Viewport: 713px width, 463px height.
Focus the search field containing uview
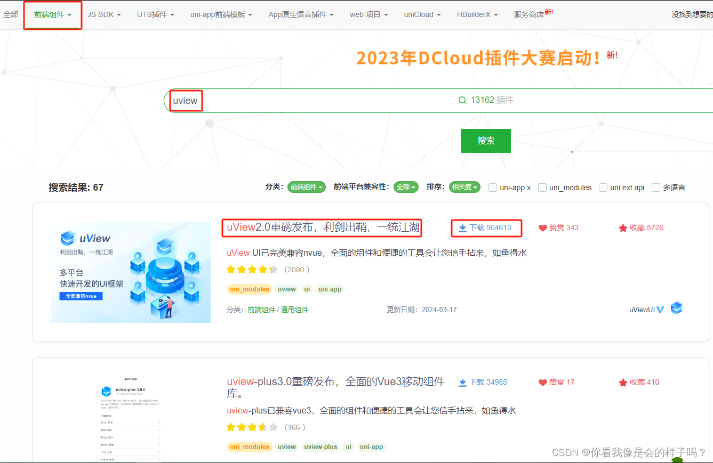click(x=438, y=100)
